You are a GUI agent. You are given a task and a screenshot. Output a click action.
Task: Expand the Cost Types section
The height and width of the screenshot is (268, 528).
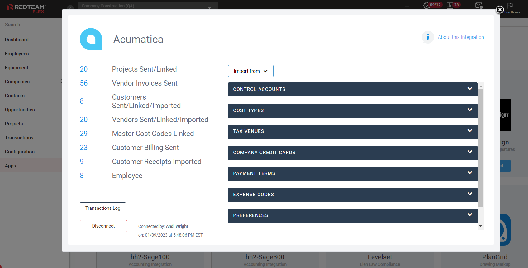point(353,110)
